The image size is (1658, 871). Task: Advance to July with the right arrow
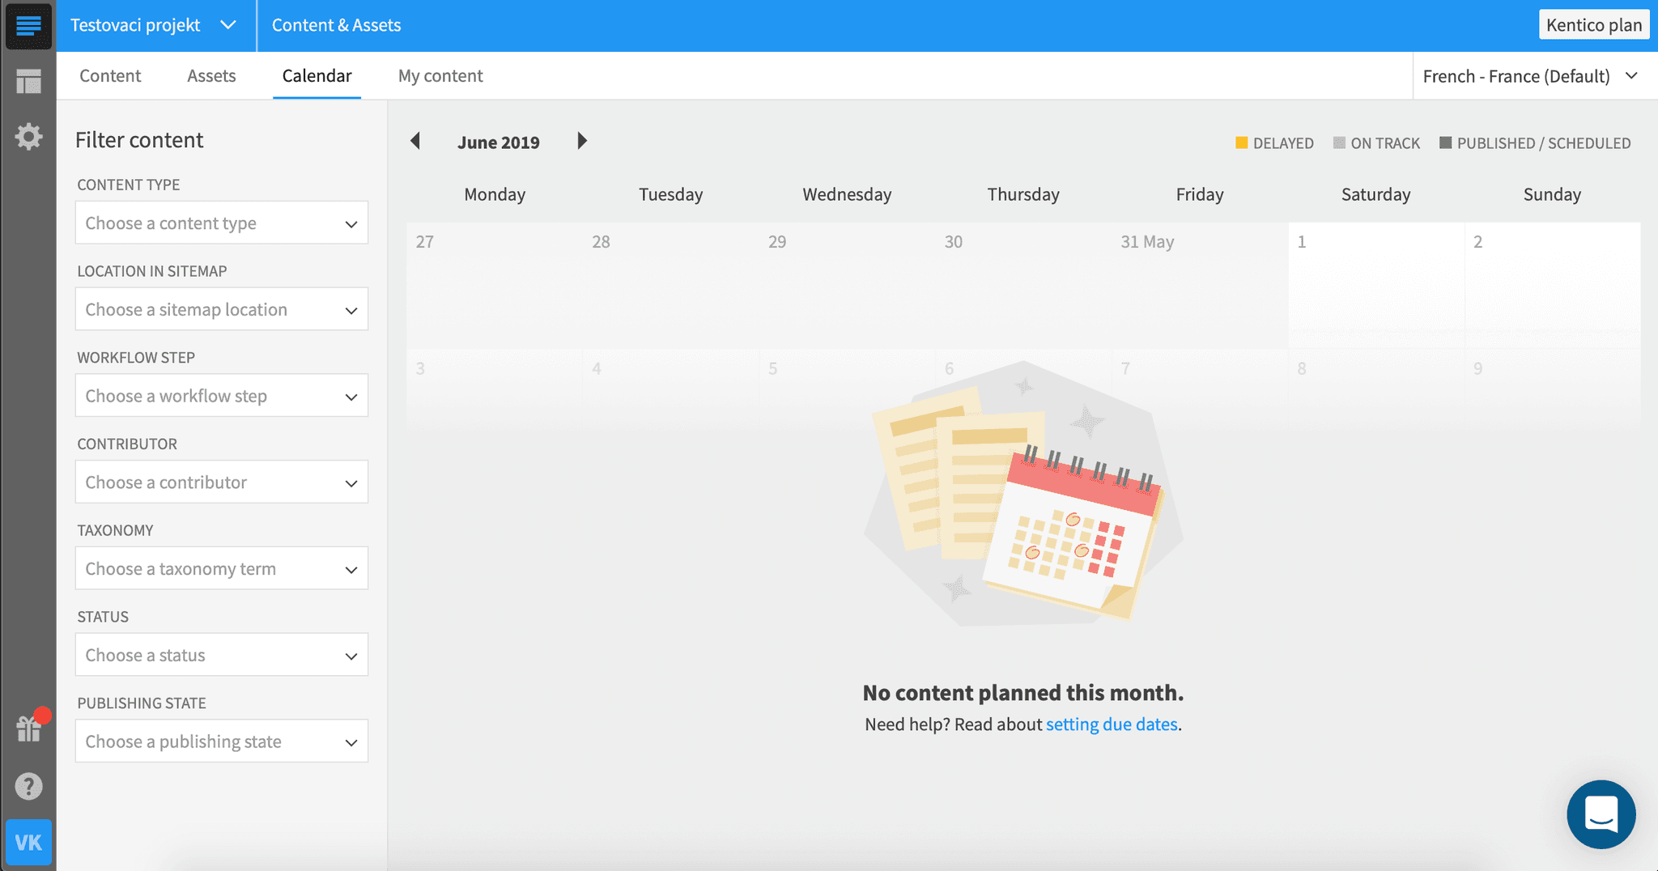[582, 141]
